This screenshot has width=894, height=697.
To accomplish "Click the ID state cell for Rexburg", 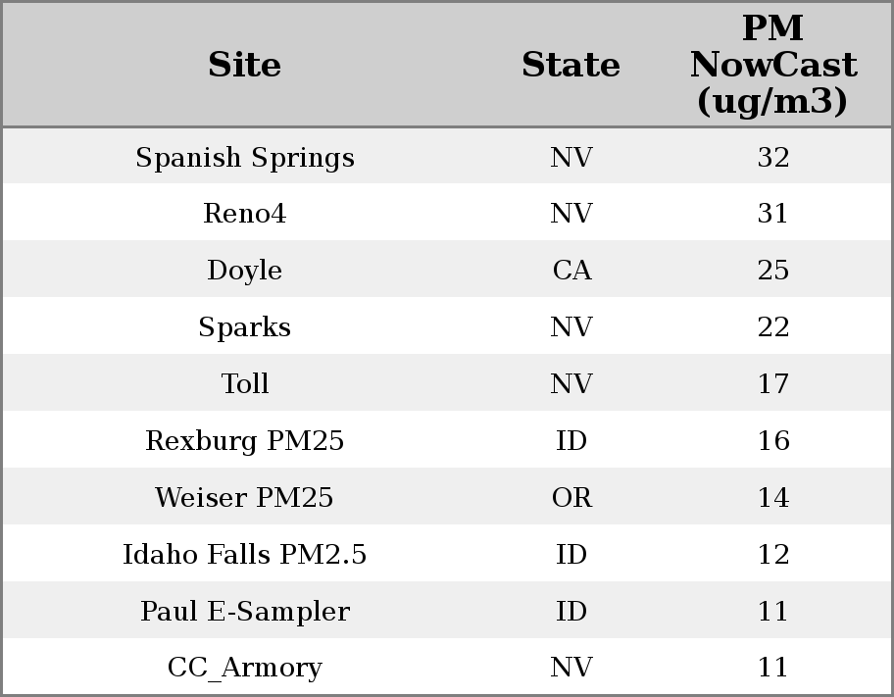I will point(571,441).
